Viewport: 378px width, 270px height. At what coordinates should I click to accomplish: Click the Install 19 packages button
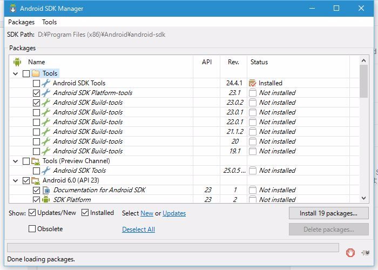[328, 213]
